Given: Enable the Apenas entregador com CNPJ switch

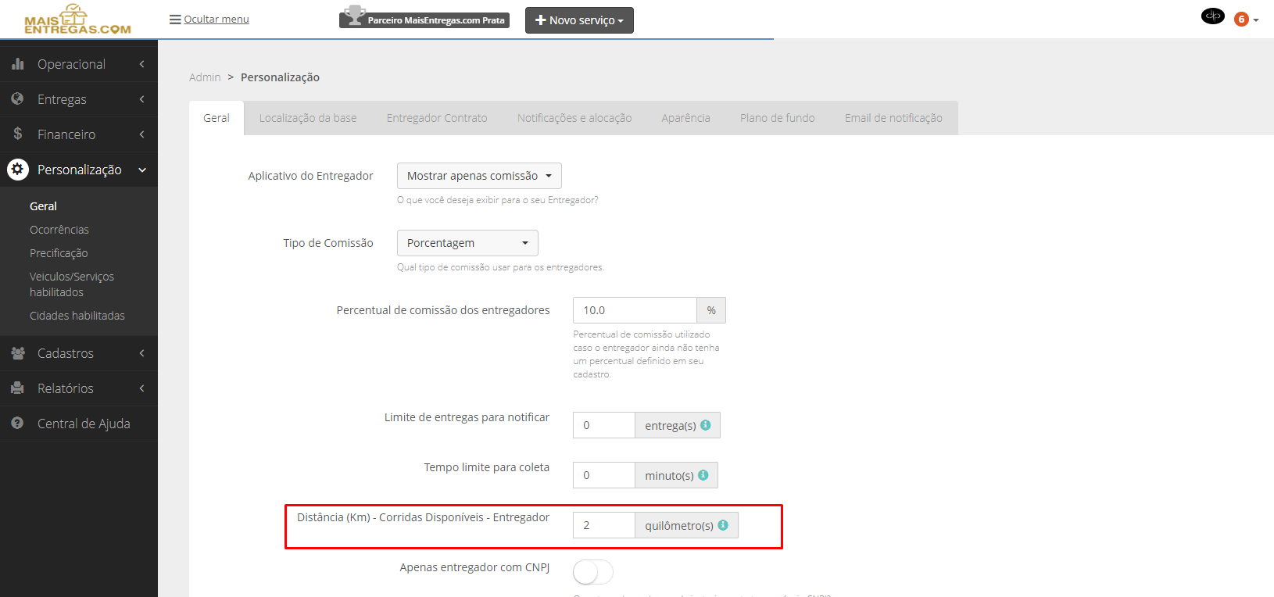Looking at the screenshot, I should [593, 572].
